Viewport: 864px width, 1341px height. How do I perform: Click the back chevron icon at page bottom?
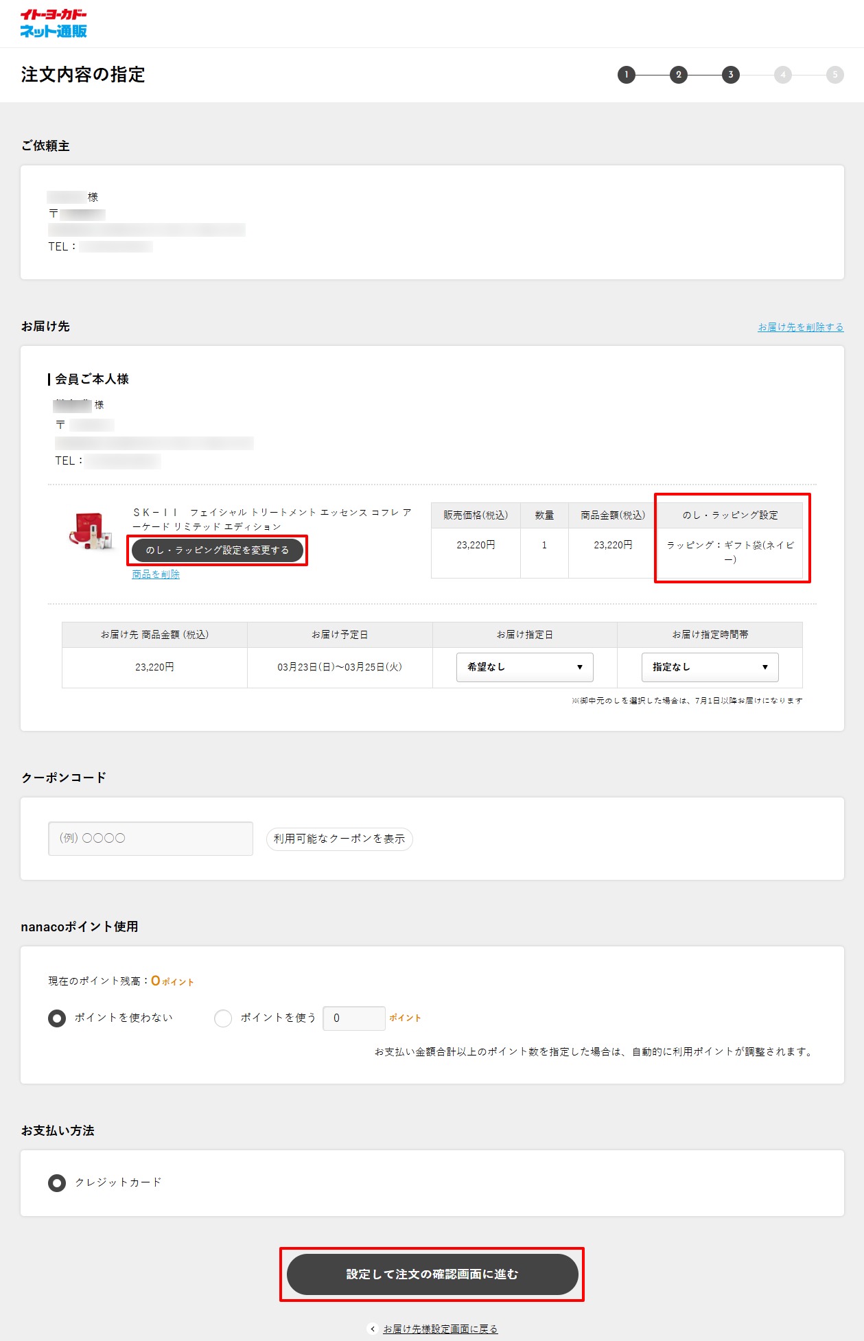tap(373, 1329)
